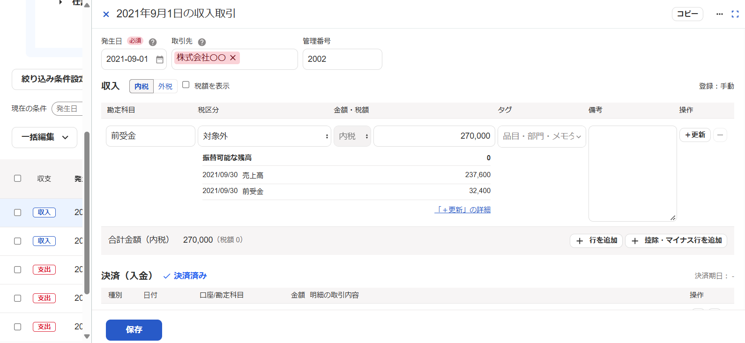
Task: Check the second 支出 row checkbox
Action: coord(17,298)
